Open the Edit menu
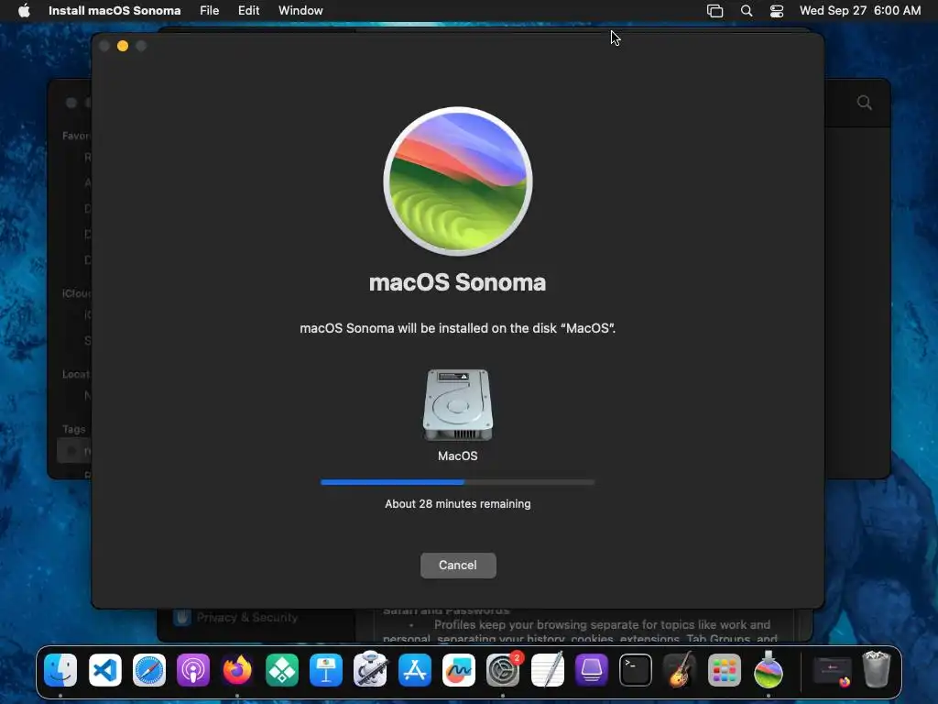 point(248,10)
